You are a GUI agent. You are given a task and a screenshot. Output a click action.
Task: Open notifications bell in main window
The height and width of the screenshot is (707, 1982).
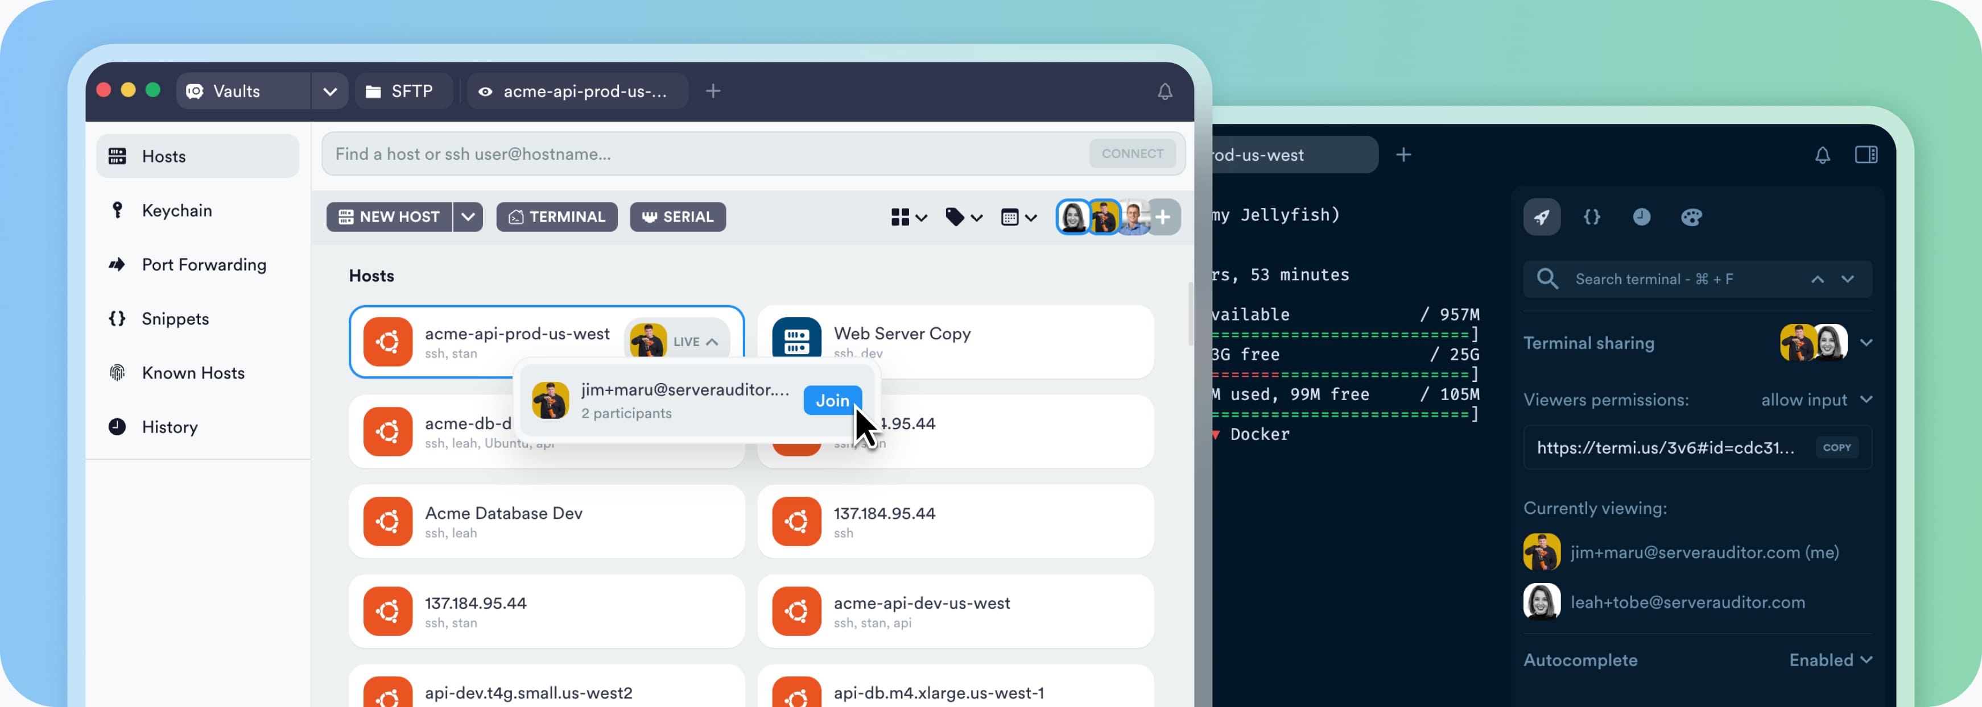click(x=1165, y=92)
